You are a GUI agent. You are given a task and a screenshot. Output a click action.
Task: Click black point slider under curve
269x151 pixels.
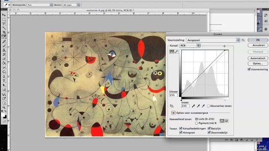click(182, 100)
